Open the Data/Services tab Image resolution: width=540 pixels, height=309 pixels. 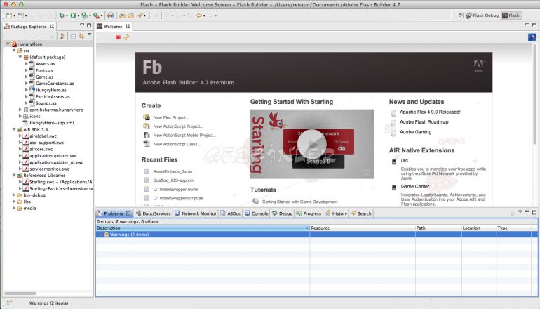coord(154,213)
